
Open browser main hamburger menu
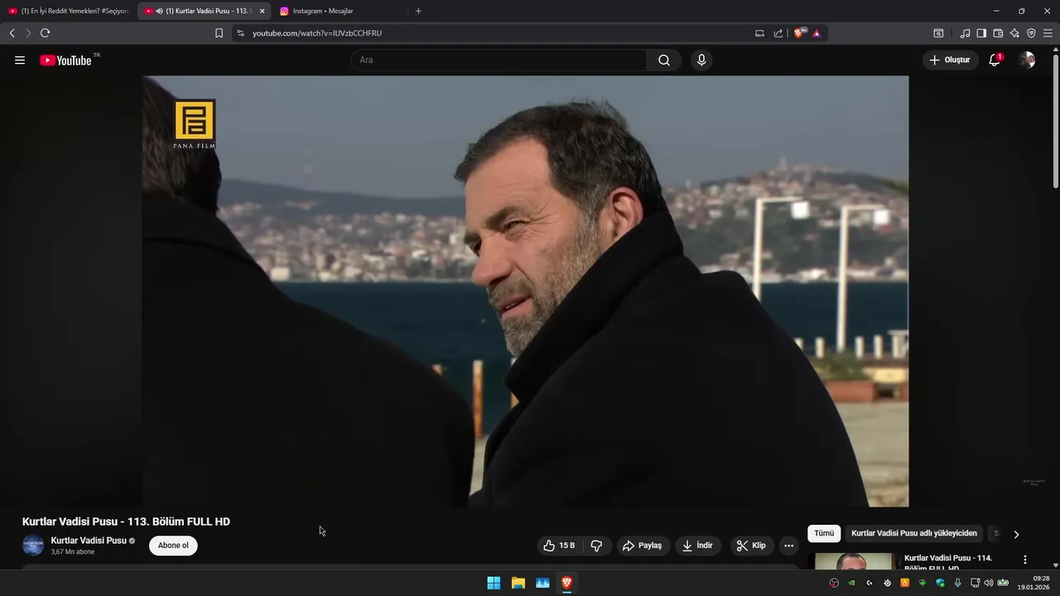1048,33
